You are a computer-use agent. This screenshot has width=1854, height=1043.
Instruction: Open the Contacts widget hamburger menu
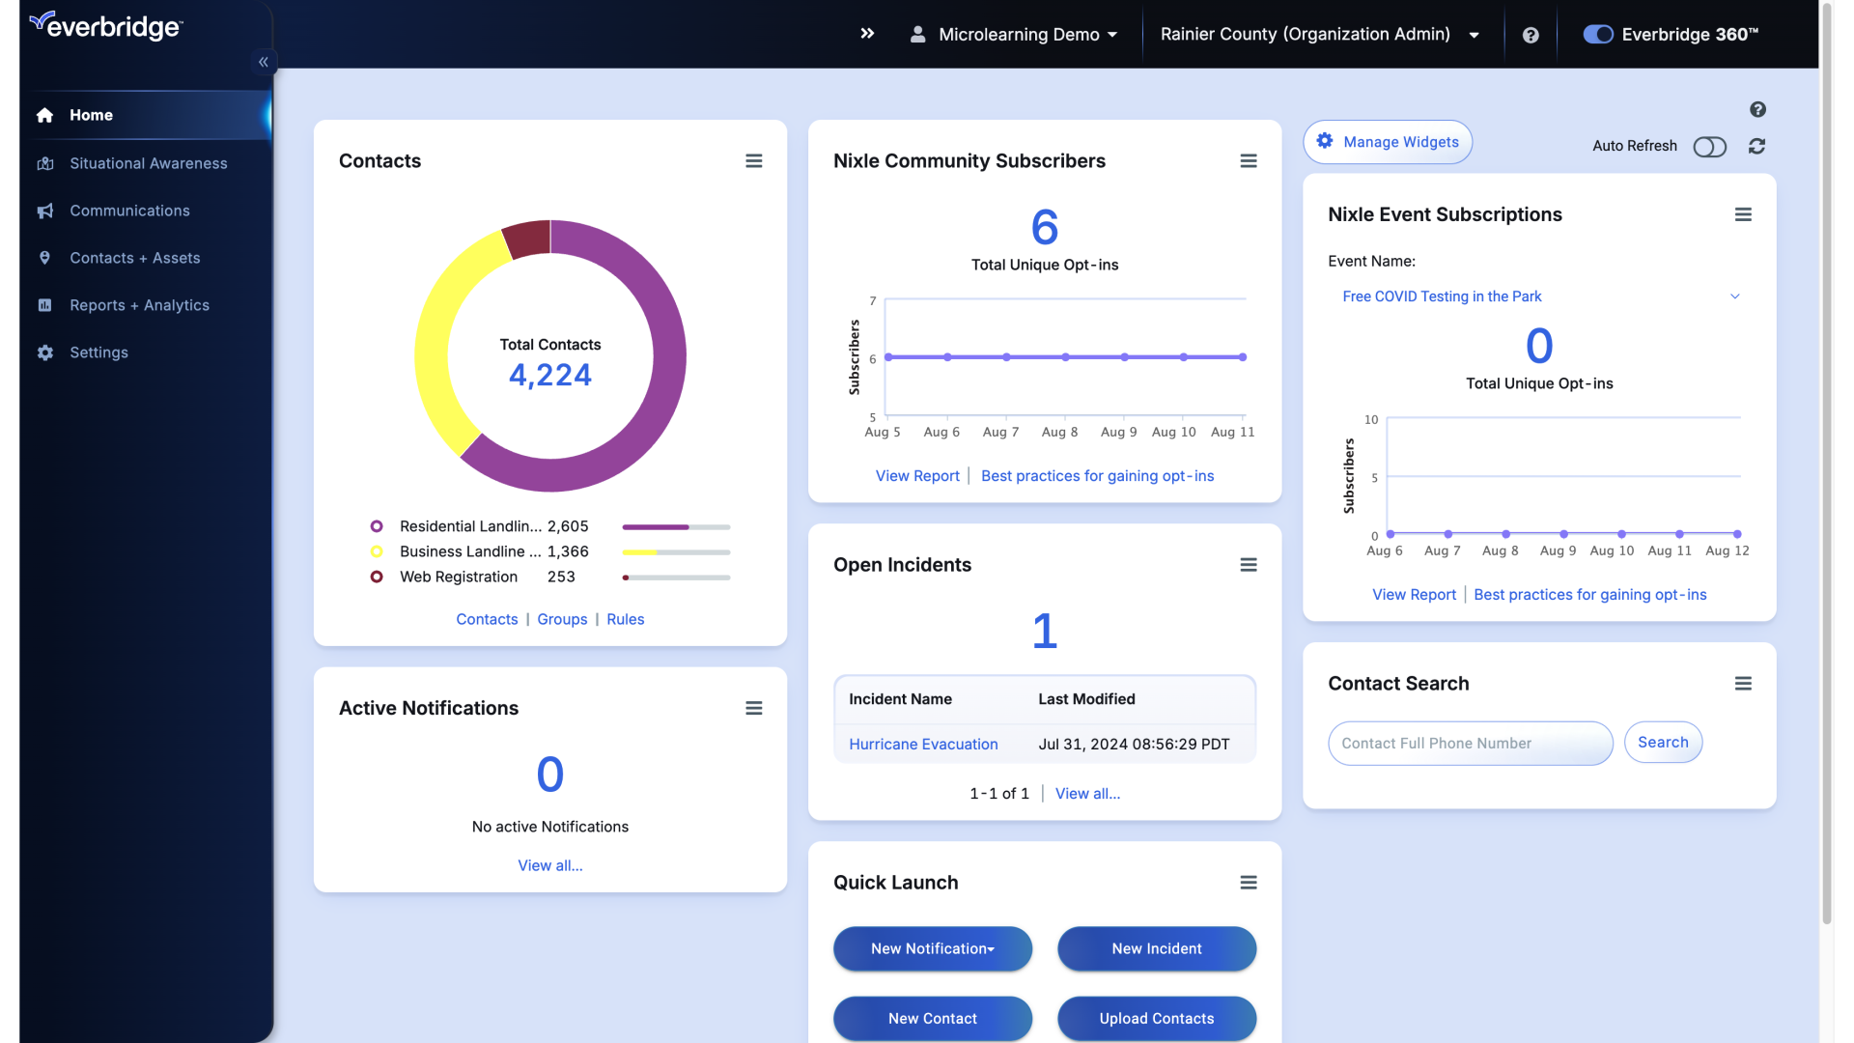pos(754,160)
